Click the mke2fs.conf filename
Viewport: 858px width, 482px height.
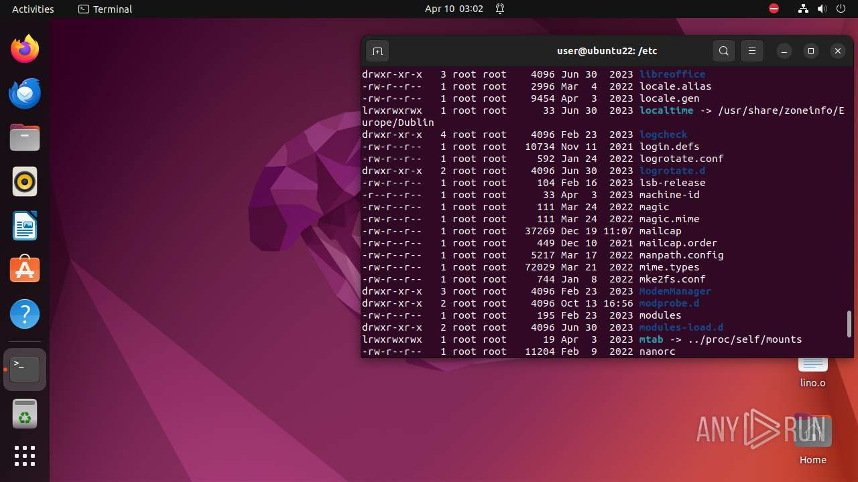[672, 279]
